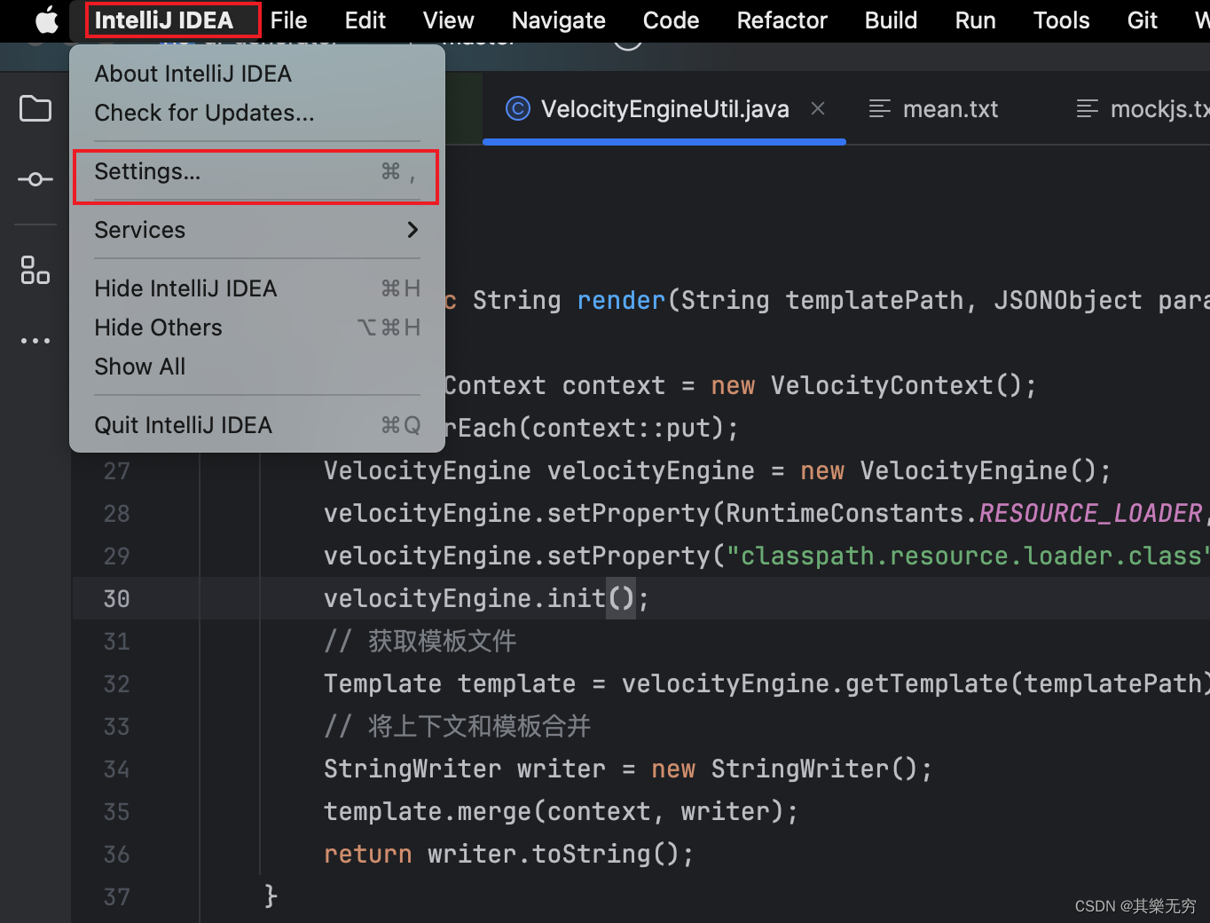Open Settings... from the menu
The width and height of the screenshot is (1210, 923).
(x=257, y=171)
